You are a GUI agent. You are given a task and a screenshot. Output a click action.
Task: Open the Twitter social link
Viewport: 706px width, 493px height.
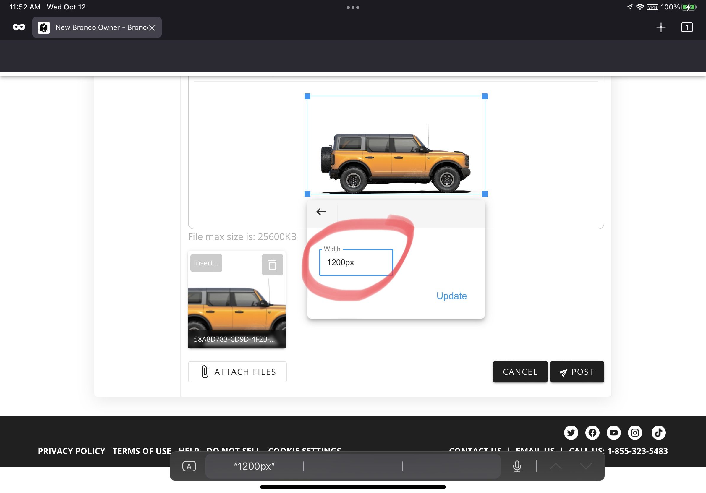[x=571, y=433]
